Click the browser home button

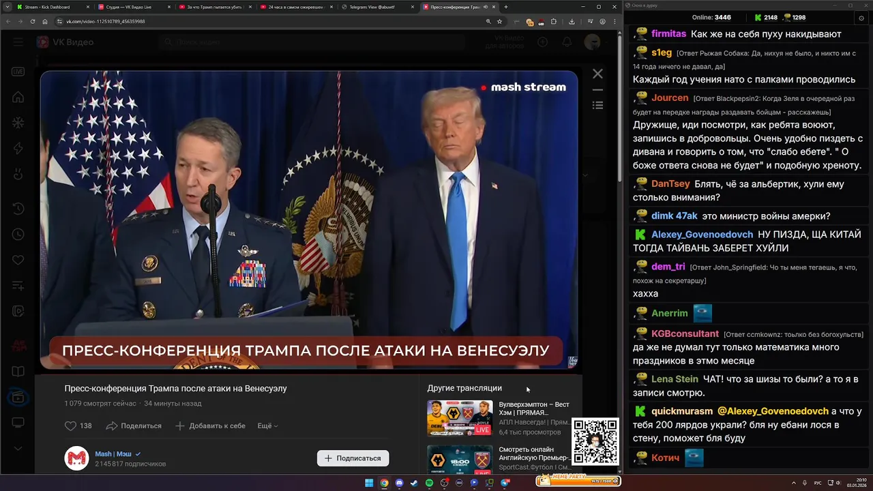pyautogui.click(x=45, y=21)
